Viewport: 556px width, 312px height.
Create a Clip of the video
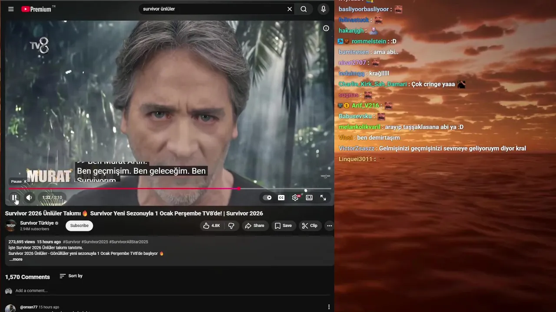pyautogui.click(x=310, y=226)
